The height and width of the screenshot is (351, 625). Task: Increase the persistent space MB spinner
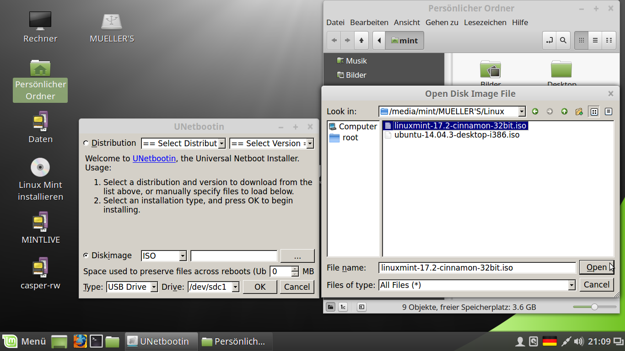pyautogui.click(x=295, y=269)
